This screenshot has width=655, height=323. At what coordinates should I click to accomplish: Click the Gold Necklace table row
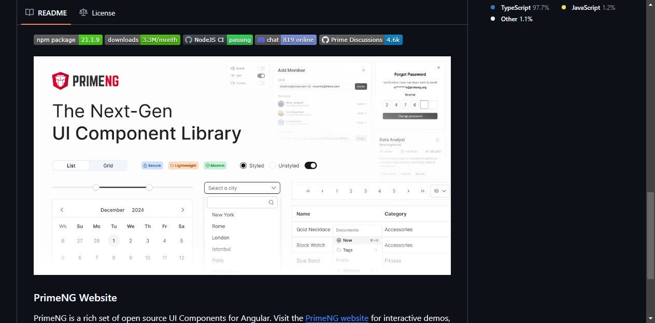[x=371, y=229]
